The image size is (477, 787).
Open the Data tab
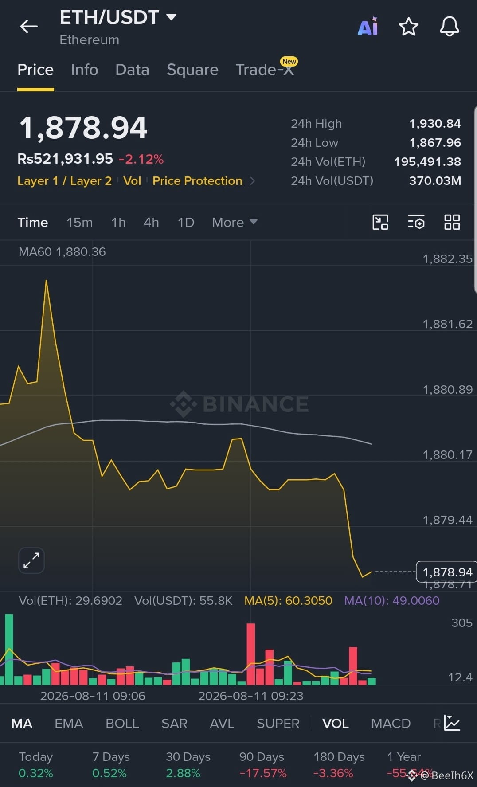(x=132, y=70)
